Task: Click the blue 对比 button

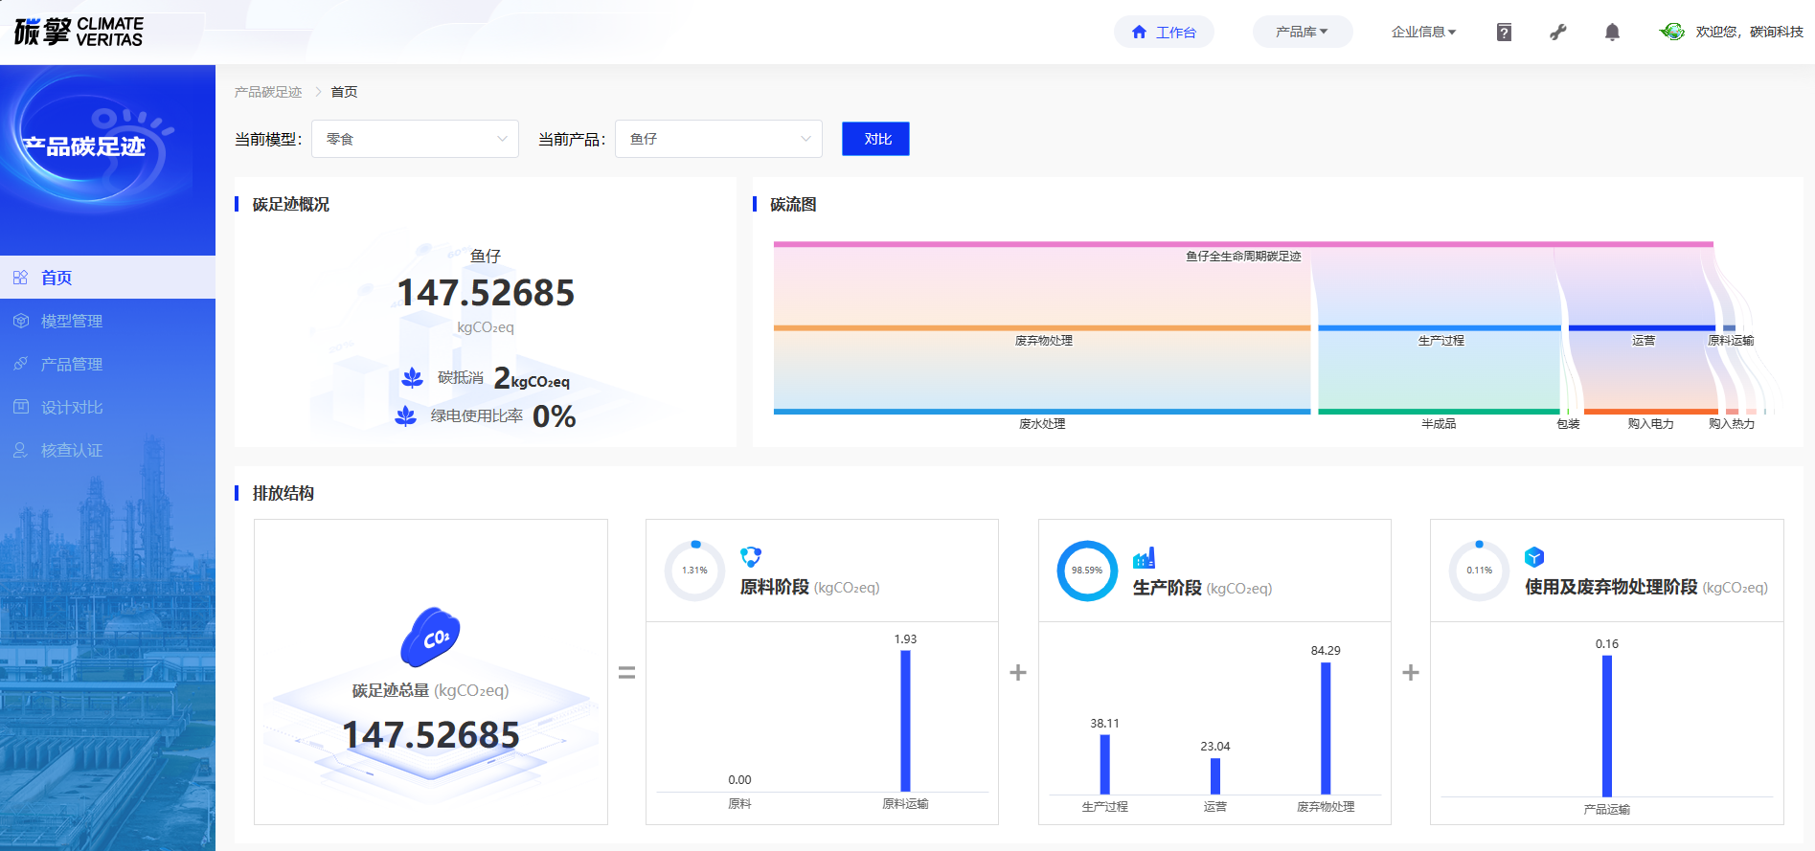Action: [x=875, y=139]
